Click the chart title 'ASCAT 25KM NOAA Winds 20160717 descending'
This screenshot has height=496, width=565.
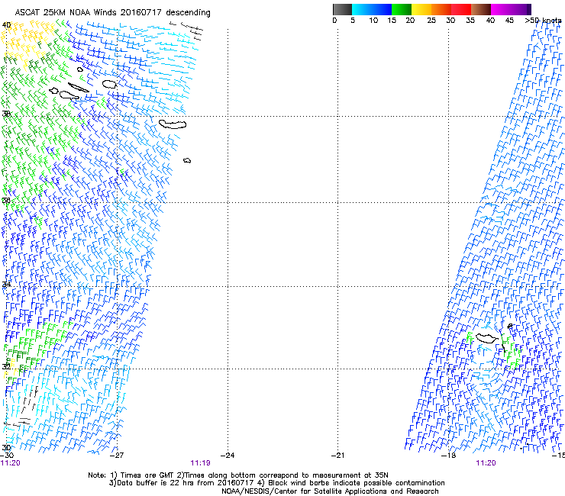(x=112, y=12)
